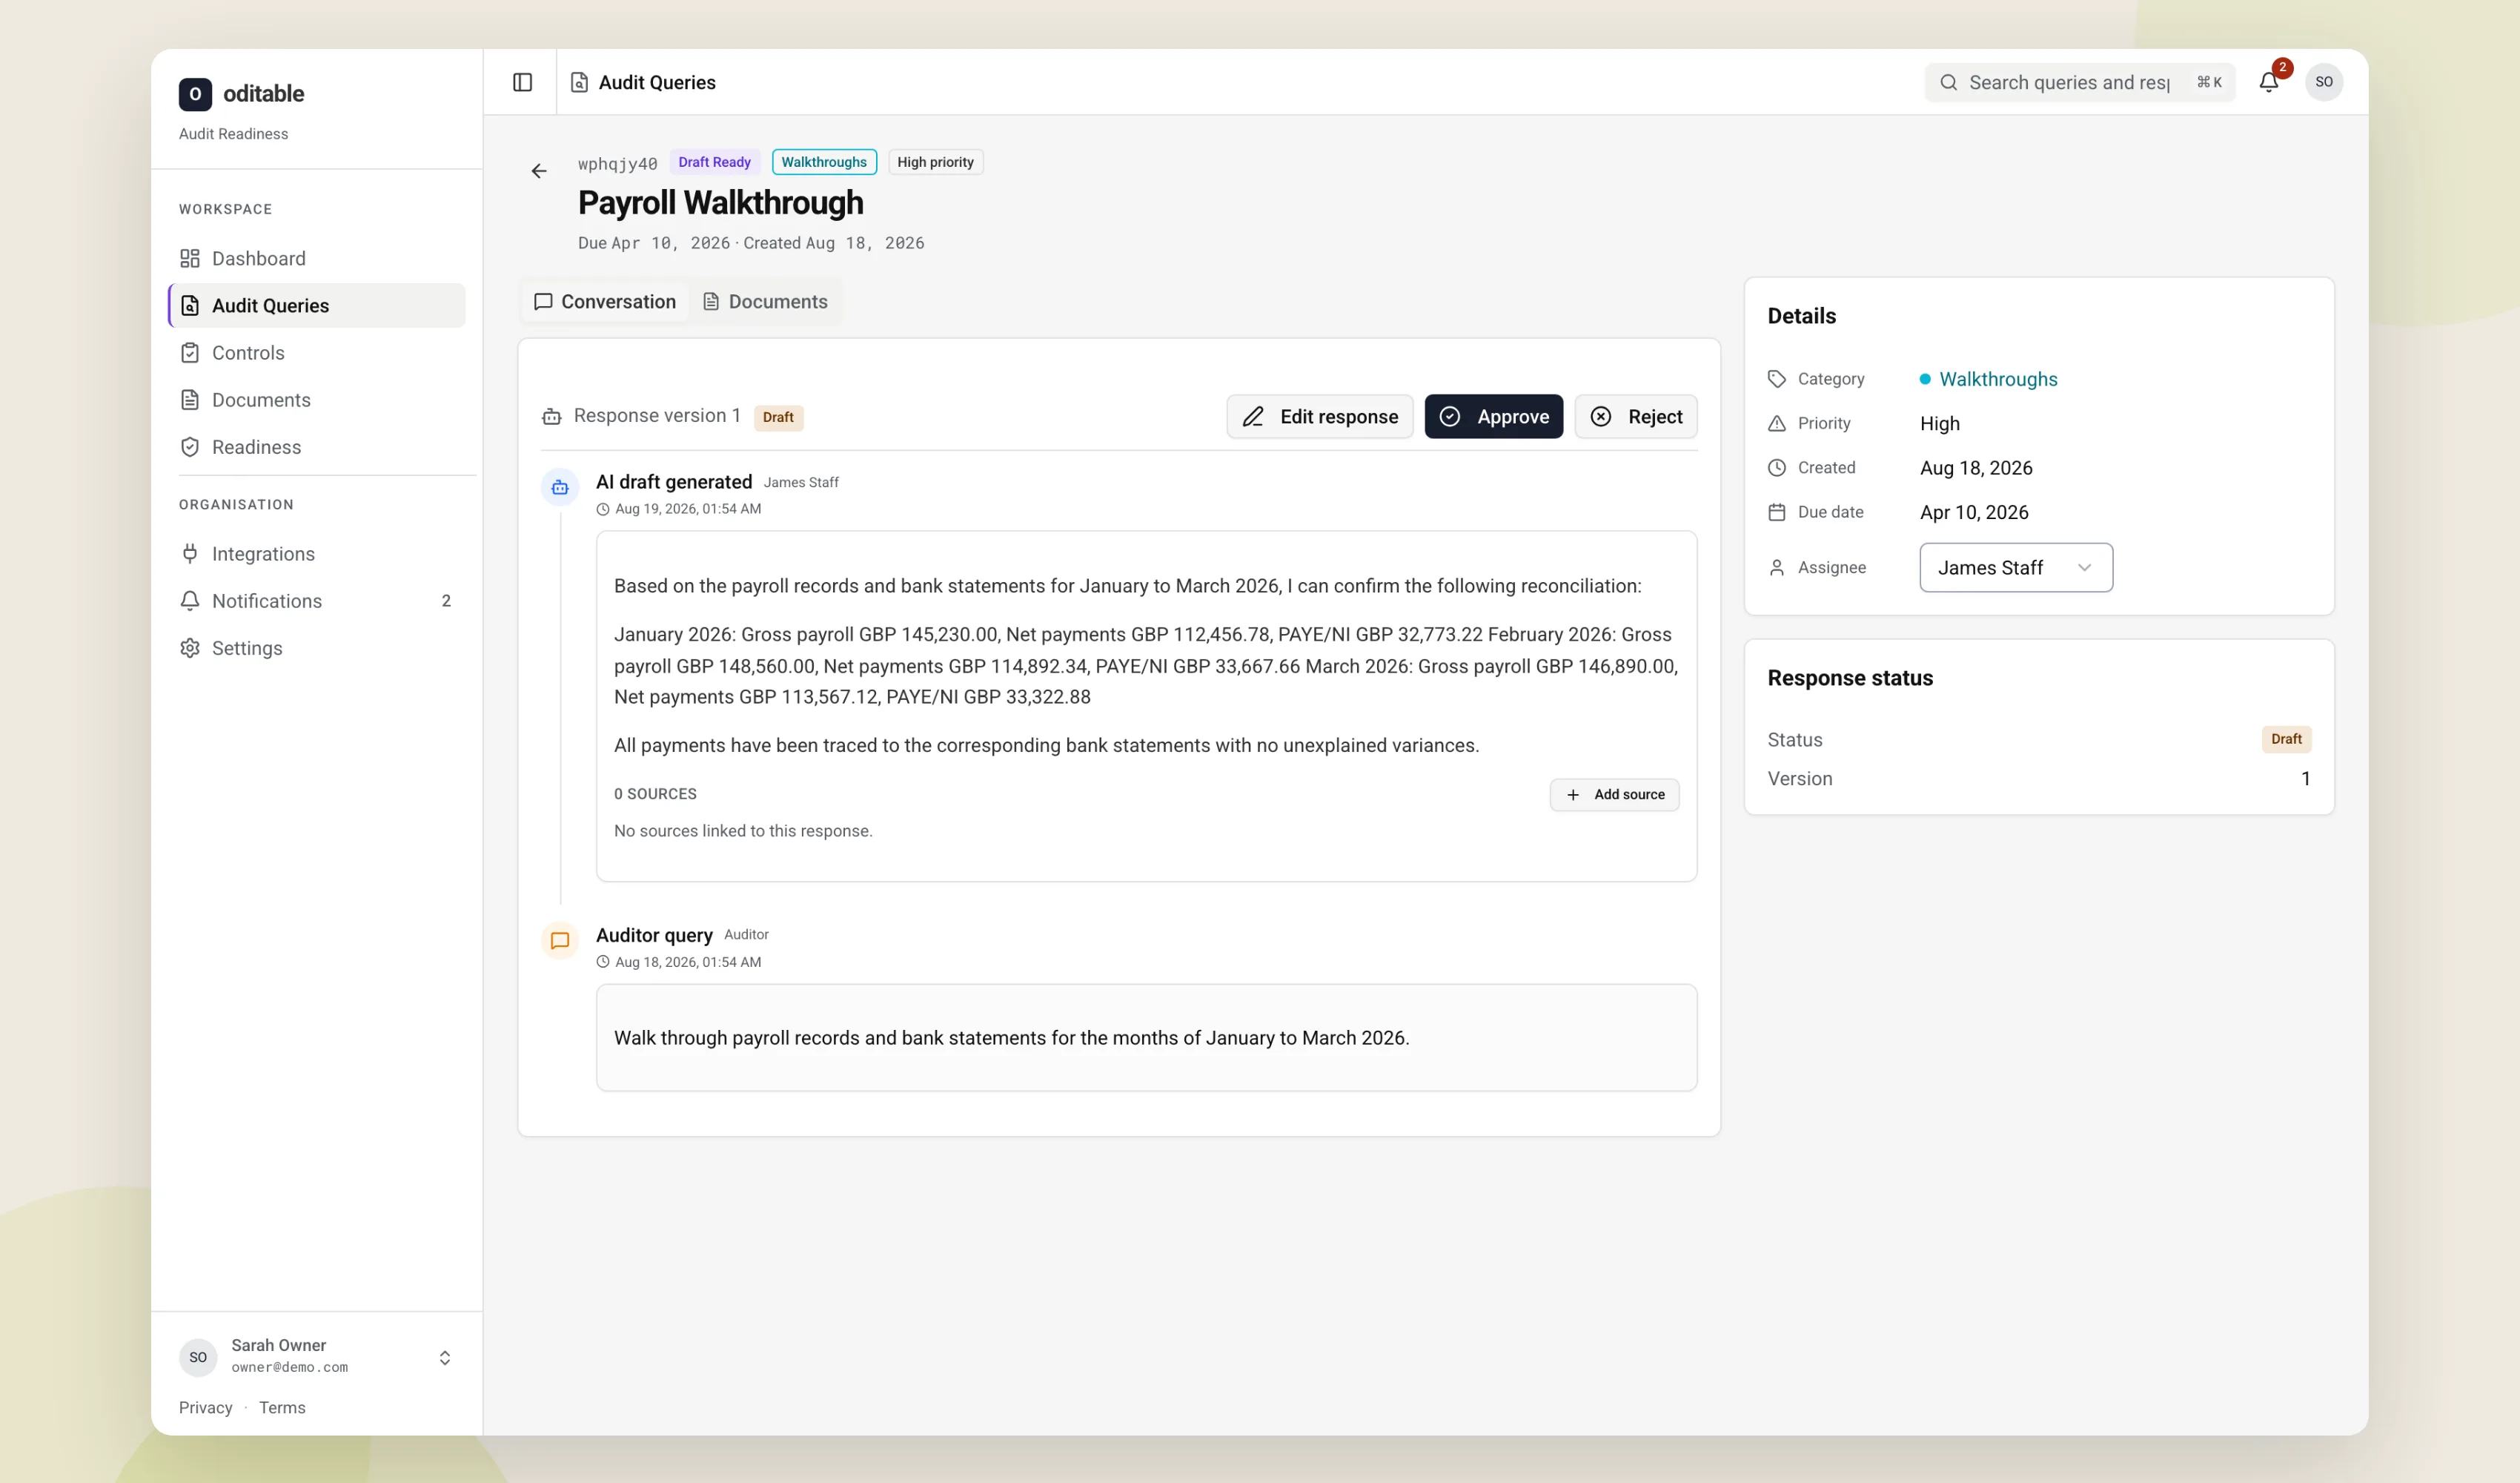Image resolution: width=2520 pixels, height=1483 pixels.
Task: Click the Edit response button
Action: click(x=1320, y=416)
